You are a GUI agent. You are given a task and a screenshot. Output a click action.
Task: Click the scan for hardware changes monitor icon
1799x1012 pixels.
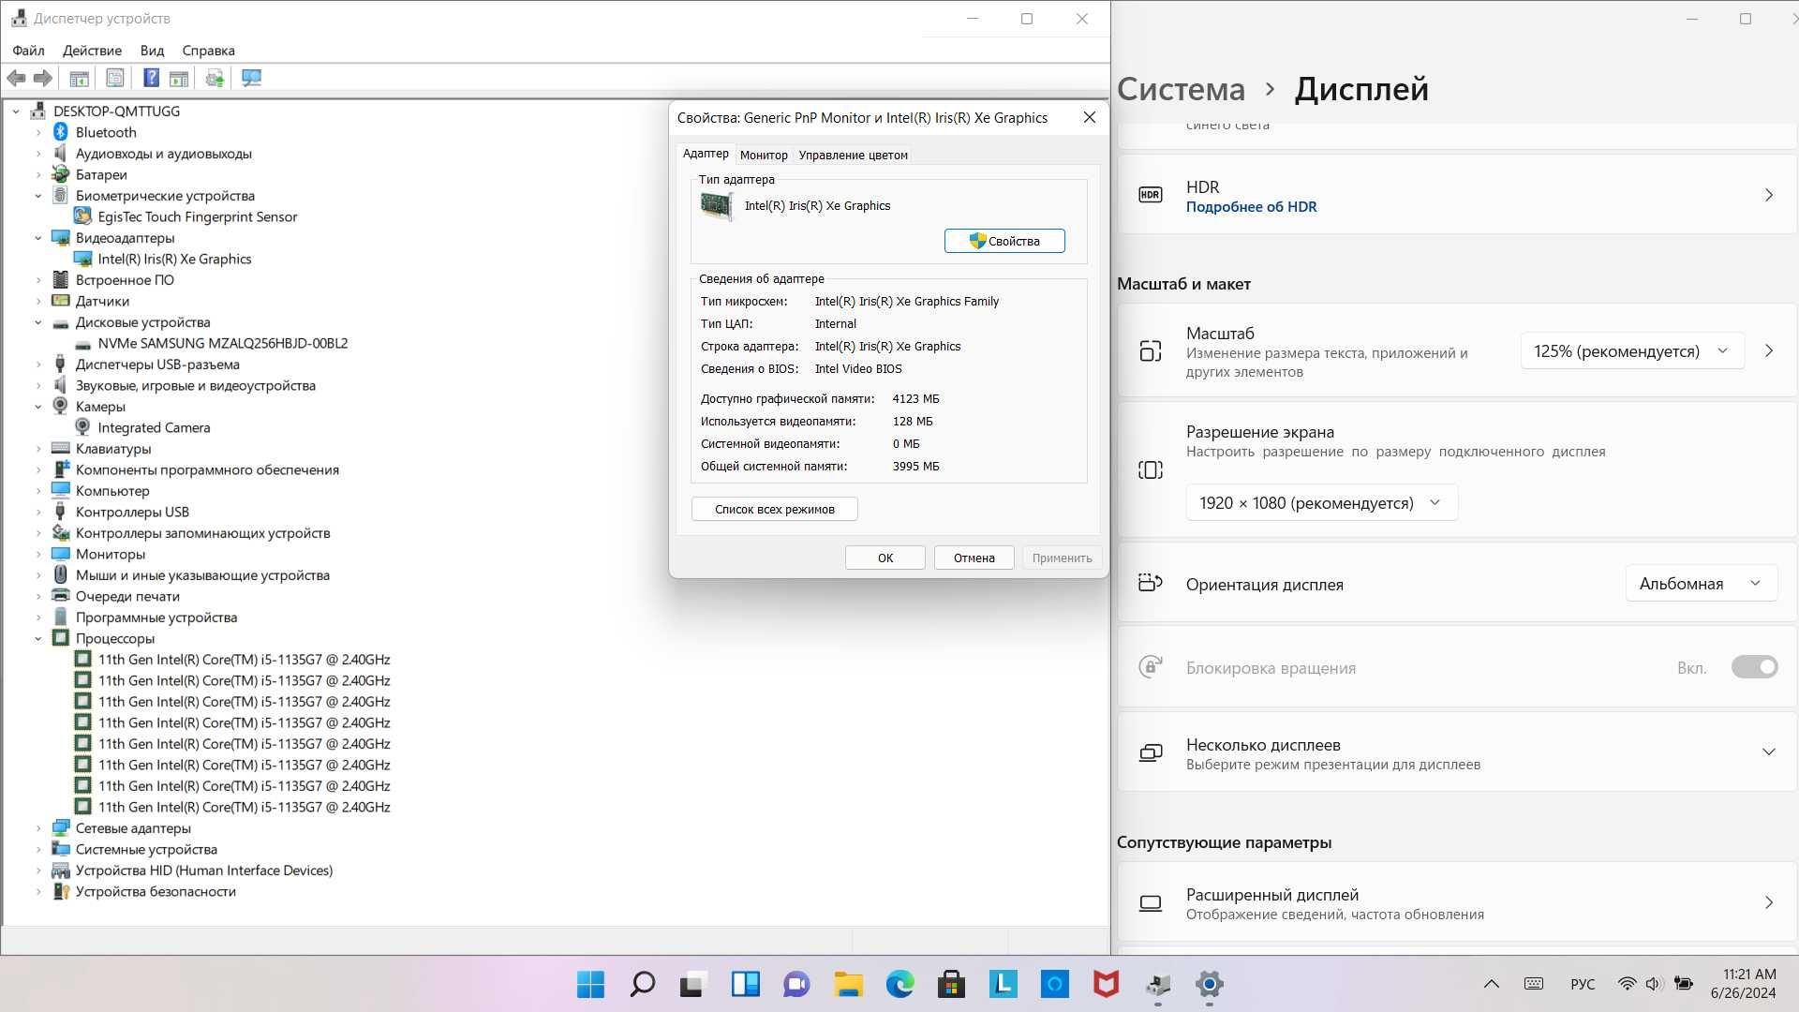(x=251, y=79)
